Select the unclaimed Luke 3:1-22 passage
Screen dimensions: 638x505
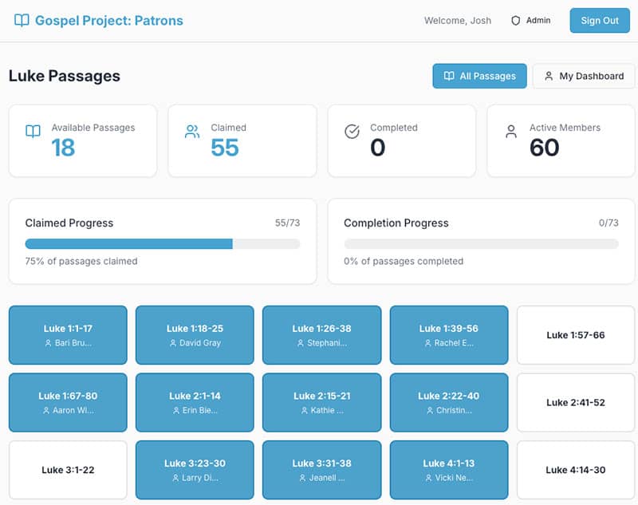[x=68, y=470]
